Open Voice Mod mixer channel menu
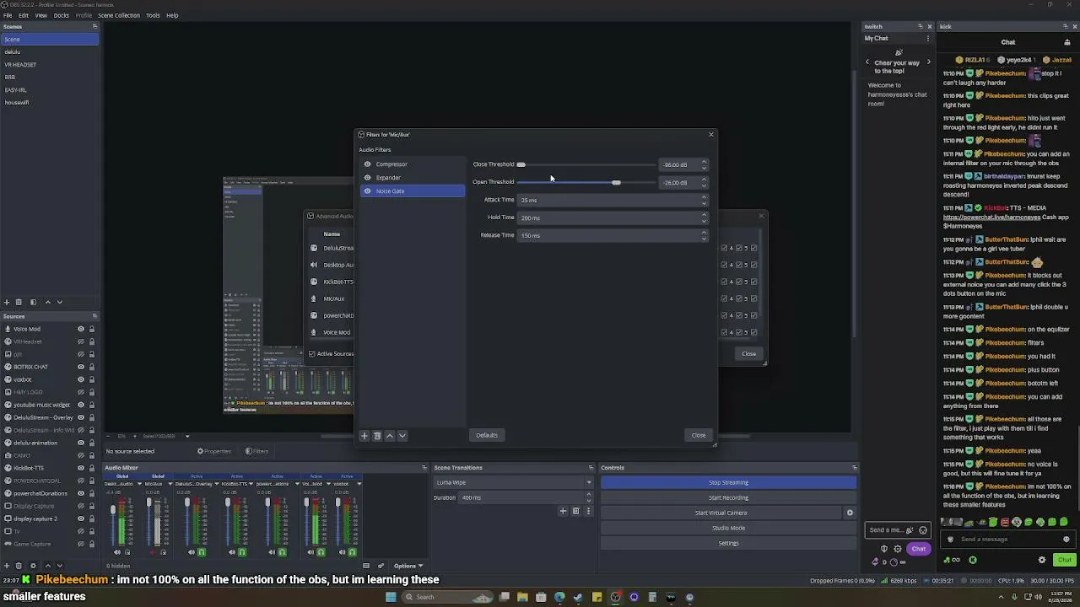The width and height of the screenshot is (1080, 607). tap(327, 484)
